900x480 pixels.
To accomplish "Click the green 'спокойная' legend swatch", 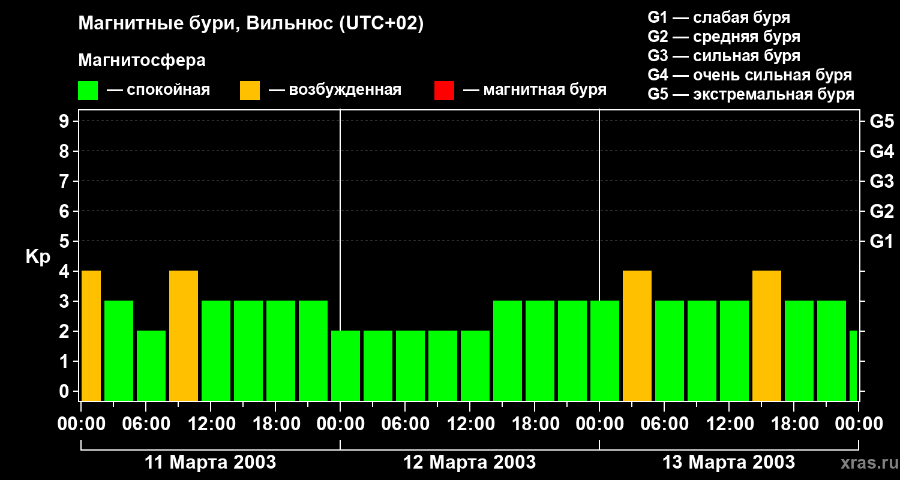I will [88, 91].
